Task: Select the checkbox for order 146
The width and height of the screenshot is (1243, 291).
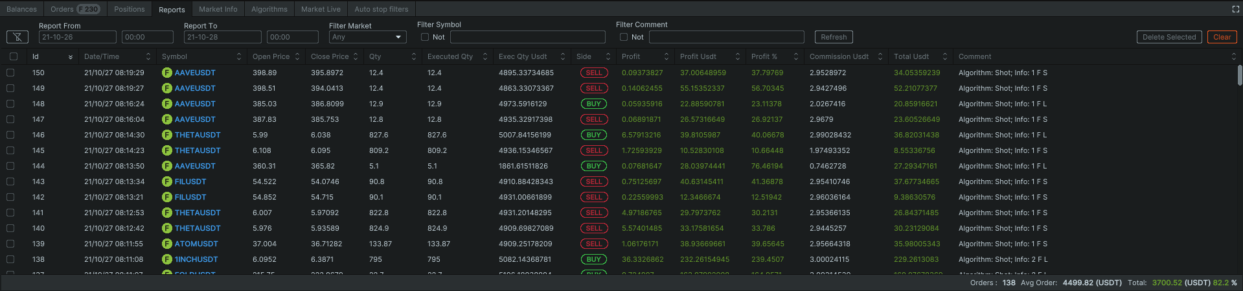Action: coord(10,135)
